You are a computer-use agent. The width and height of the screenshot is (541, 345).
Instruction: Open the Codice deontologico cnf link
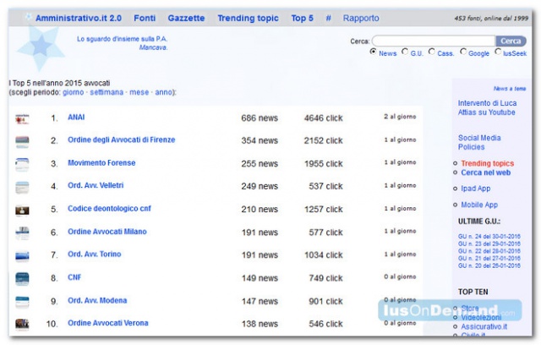(109, 209)
